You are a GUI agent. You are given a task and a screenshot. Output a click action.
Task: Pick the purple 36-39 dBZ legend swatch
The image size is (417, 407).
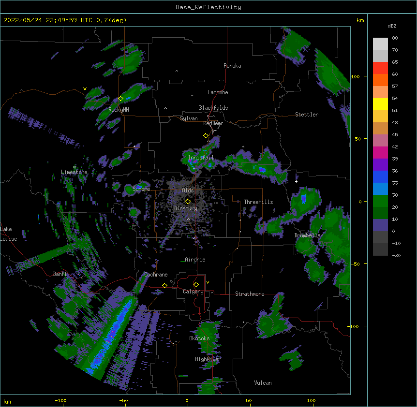coord(380,165)
